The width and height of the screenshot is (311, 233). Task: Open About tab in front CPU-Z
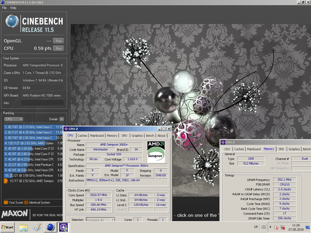click(x=161, y=136)
